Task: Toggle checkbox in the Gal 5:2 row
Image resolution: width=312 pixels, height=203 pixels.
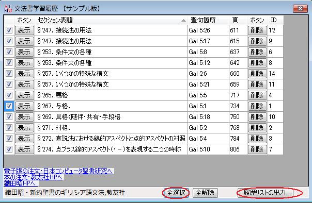Action: [9, 128]
